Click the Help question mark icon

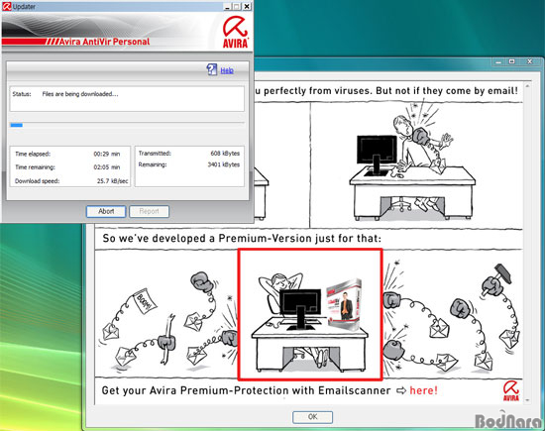pyautogui.click(x=212, y=69)
